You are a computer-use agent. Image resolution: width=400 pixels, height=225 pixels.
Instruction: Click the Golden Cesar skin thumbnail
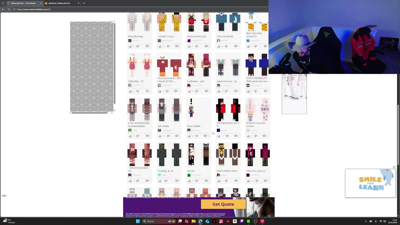[x=169, y=22]
